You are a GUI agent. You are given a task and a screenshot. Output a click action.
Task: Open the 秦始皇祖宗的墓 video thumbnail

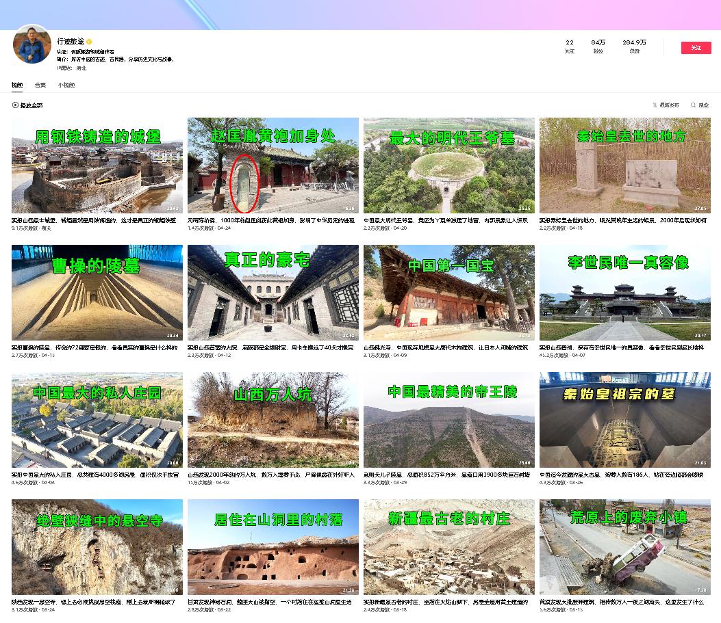624,420
